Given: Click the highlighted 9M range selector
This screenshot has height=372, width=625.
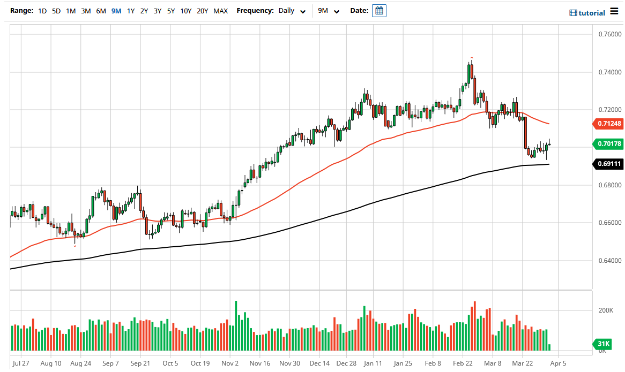Looking at the screenshot, I should pyautogui.click(x=115, y=10).
